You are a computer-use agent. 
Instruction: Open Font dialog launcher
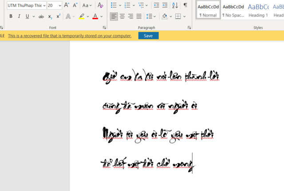pyautogui.click(x=104, y=27)
